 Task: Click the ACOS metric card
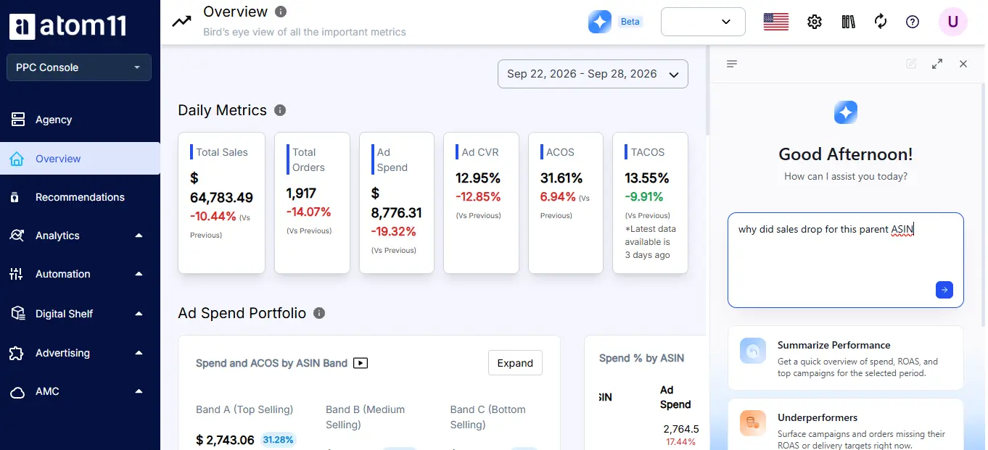coord(566,203)
